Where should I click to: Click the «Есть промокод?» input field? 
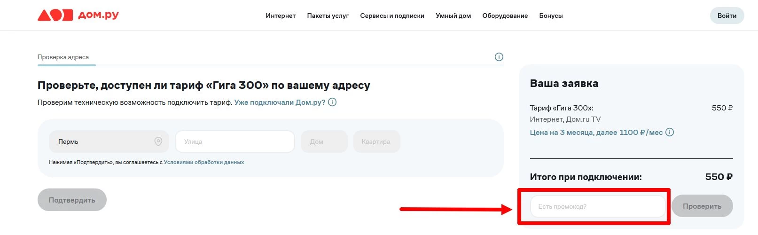pos(597,206)
